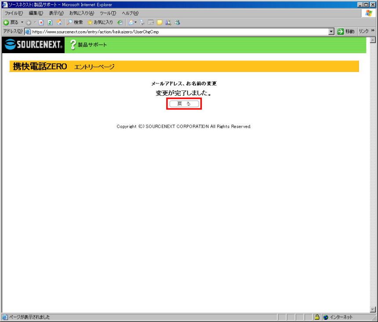
Task: Click the Messenger people toolbar icon
Action: pyautogui.click(x=168, y=23)
